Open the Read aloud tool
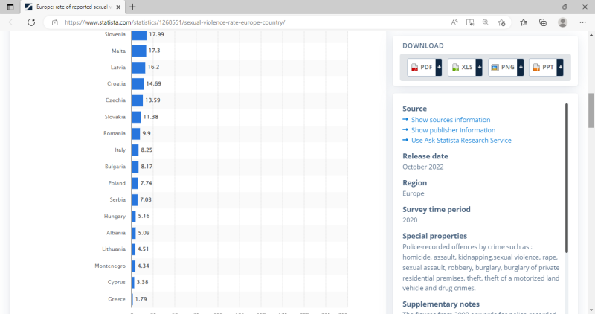 [x=454, y=22]
